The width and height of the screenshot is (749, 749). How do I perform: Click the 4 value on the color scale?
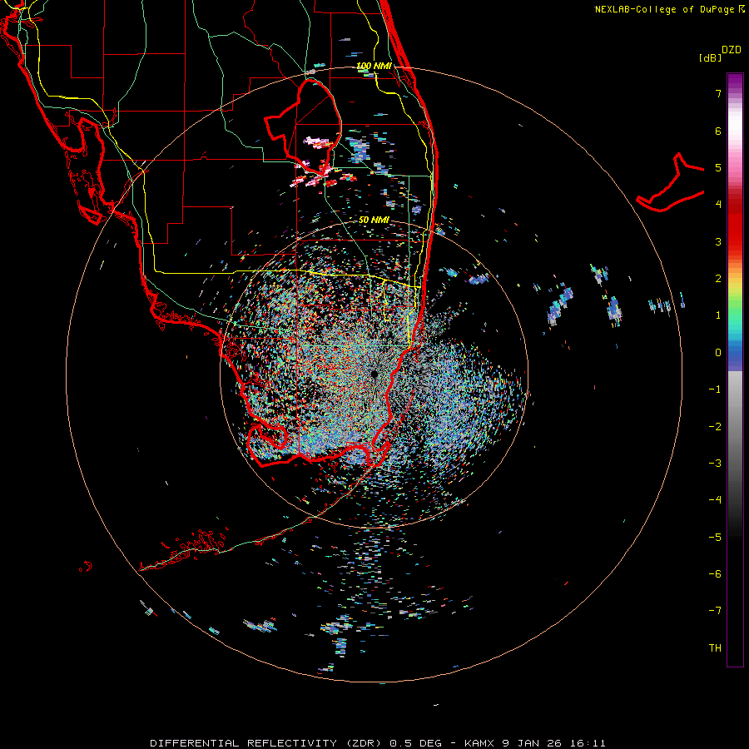point(718,205)
